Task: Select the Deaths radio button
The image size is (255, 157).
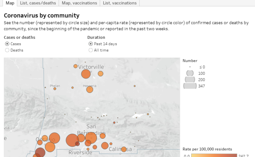Action: [x=7, y=50]
